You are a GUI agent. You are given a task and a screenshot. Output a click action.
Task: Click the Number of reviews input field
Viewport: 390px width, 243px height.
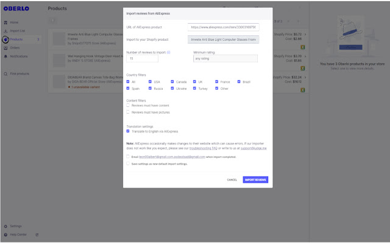(142, 59)
